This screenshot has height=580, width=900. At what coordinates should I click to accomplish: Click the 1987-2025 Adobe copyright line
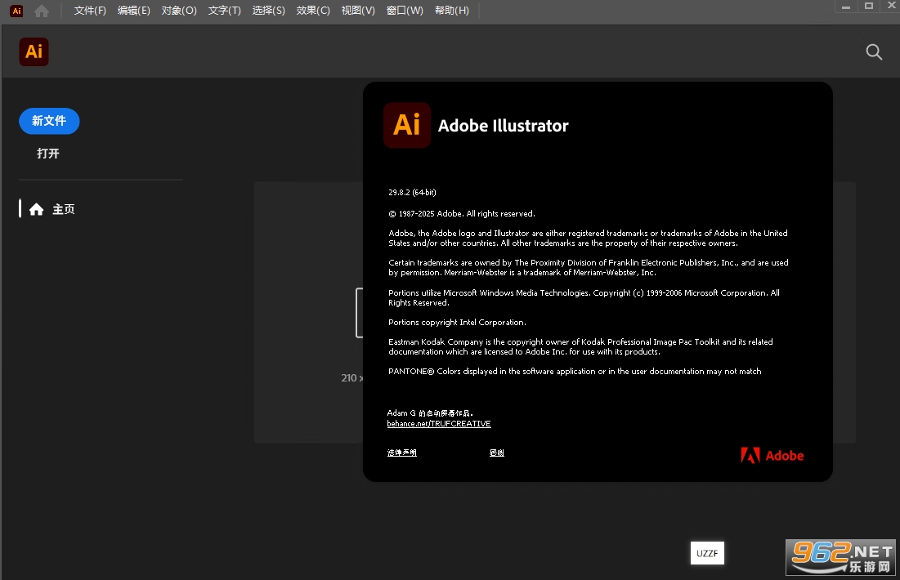point(462,213)
